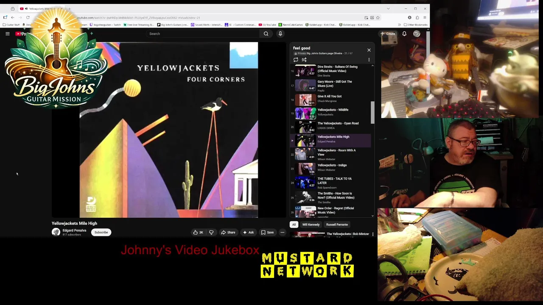The image size is (543, 305).
Task: Focus the YouTube search field
Action: [203, 33]
